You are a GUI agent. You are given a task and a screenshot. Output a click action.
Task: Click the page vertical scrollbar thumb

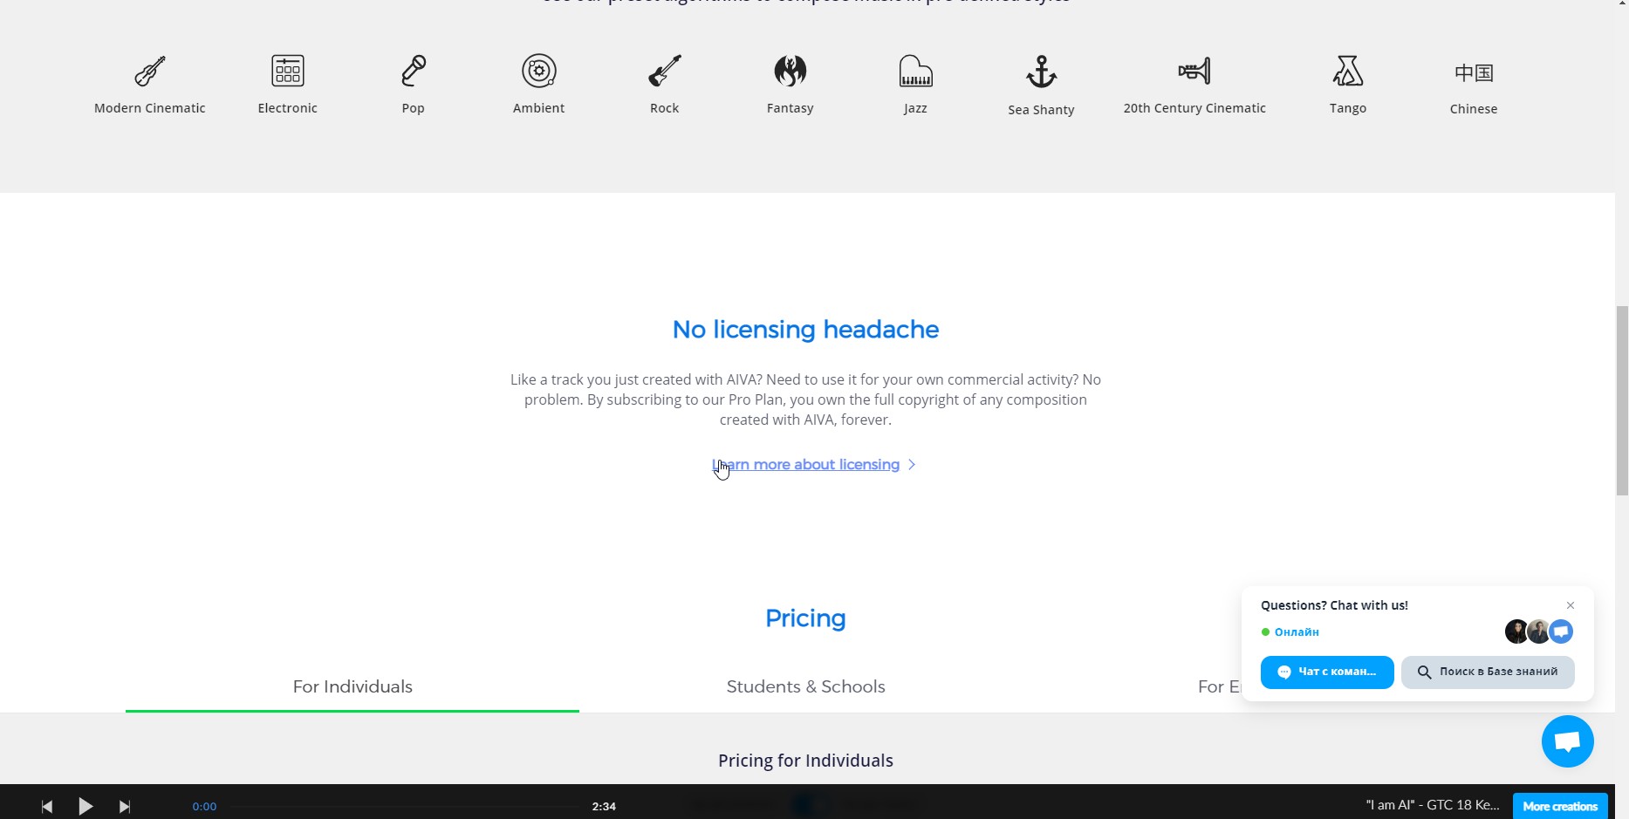pos(1622,400)
